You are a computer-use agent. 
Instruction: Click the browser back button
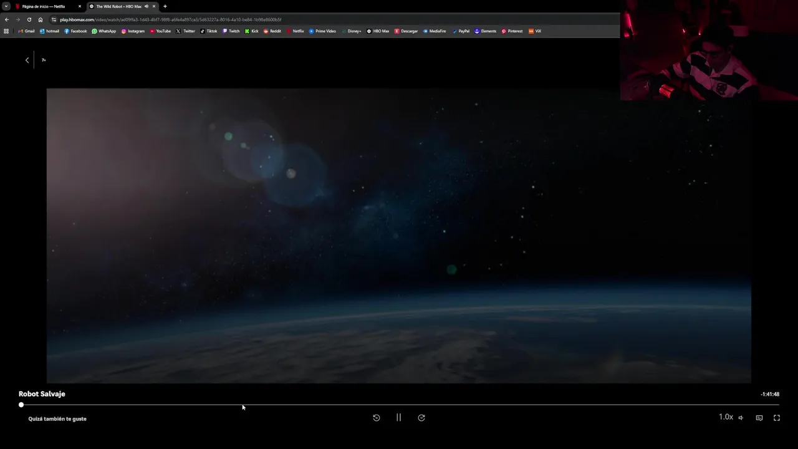[x=7, y=19]
